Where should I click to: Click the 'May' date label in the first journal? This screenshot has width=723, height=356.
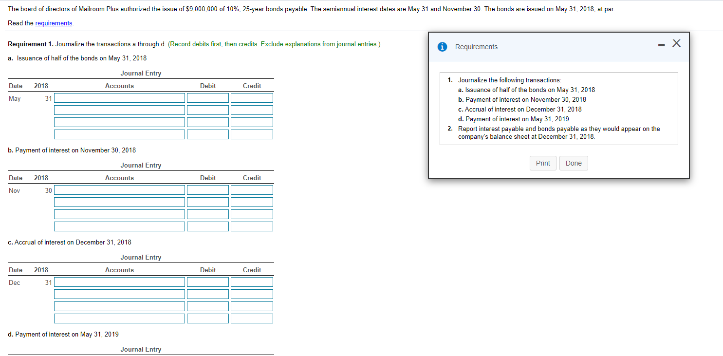pyautogui.click(x=15, y=98)
